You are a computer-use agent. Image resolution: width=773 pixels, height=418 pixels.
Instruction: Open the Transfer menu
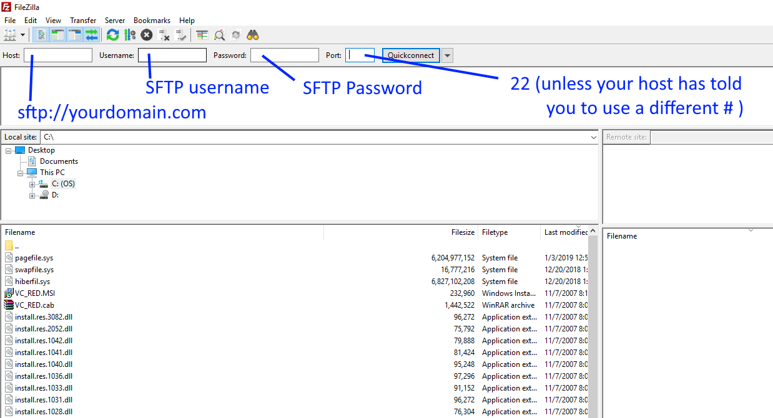83,21
